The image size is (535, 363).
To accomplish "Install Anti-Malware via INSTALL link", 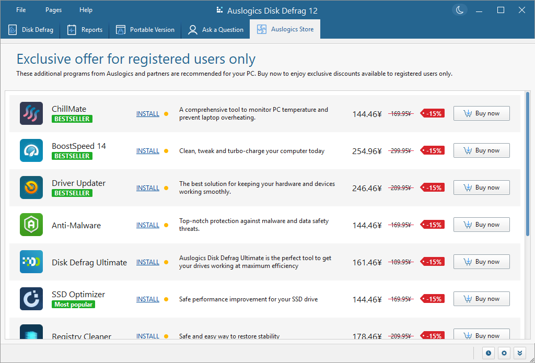I will point(148,225).
